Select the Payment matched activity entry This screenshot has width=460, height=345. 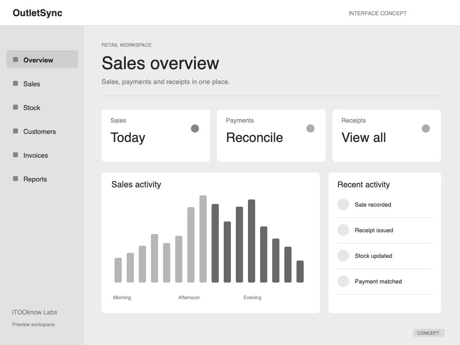coord(385,281)
